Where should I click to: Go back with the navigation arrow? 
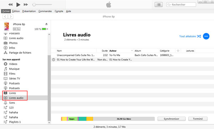coord(5,17)
